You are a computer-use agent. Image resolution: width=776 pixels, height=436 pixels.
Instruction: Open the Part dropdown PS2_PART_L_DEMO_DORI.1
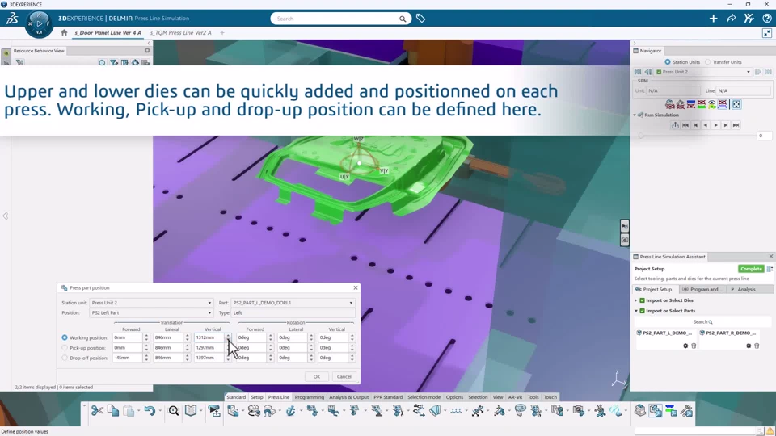(293, 303)
